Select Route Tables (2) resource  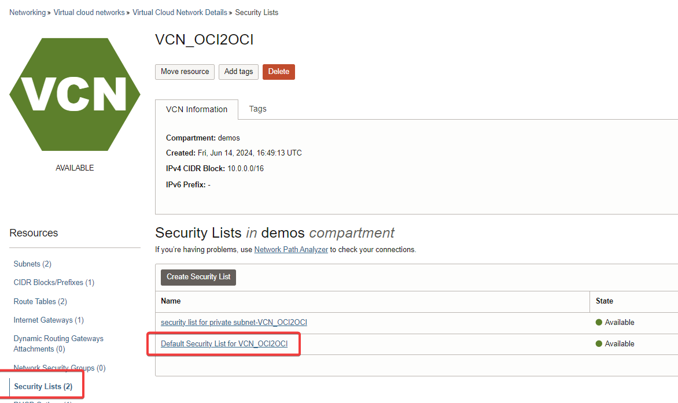[x=40, y=301]
